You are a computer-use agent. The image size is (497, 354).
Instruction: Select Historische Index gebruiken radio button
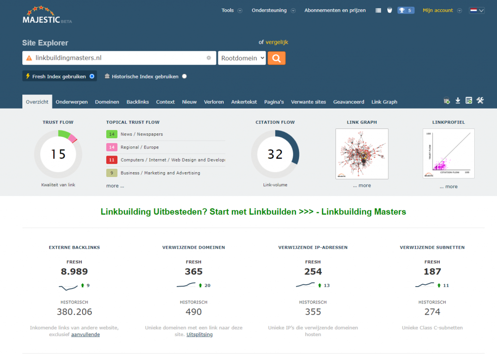(x=184, y=76)
